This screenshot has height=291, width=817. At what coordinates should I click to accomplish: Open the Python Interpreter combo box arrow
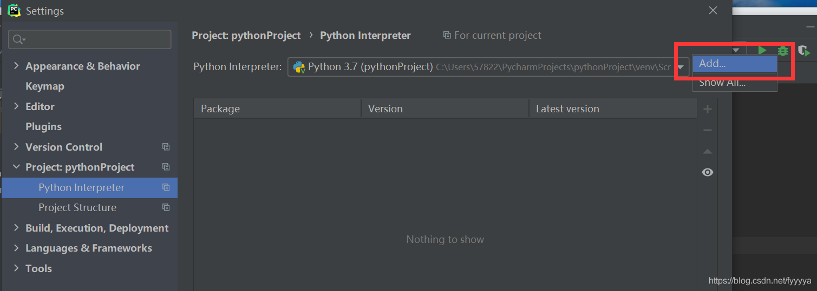click(x=681, y=67)
